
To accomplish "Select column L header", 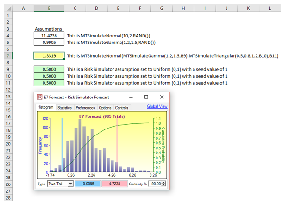I will (270, 8).
